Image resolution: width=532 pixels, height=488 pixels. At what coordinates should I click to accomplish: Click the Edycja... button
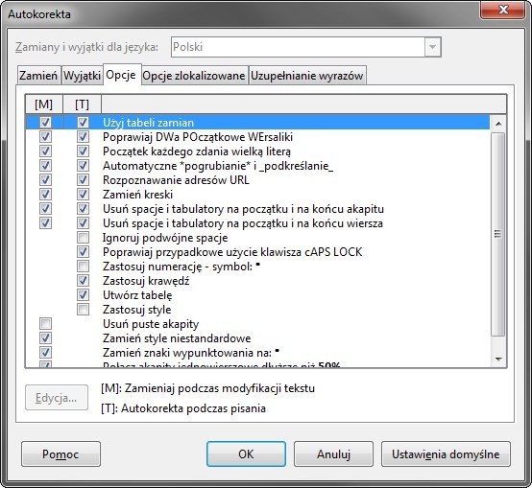pos(57,397)
